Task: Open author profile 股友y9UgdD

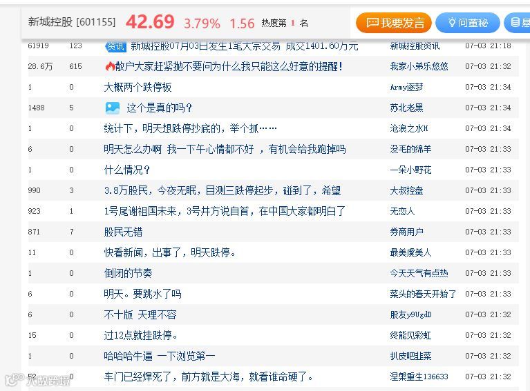Action: [x=410, y=314]
